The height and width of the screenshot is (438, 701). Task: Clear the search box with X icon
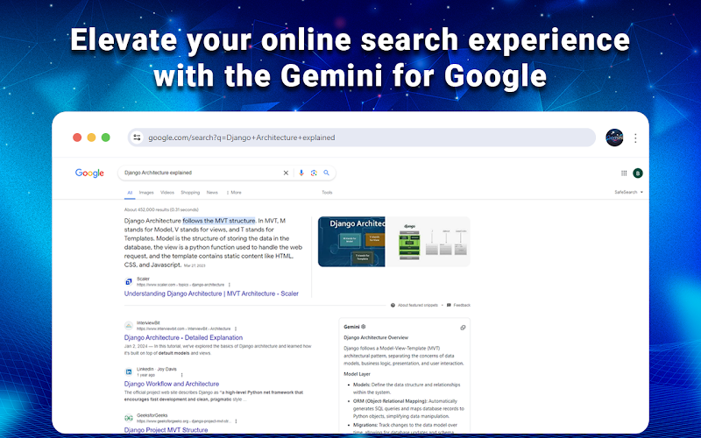click(286, 173)
